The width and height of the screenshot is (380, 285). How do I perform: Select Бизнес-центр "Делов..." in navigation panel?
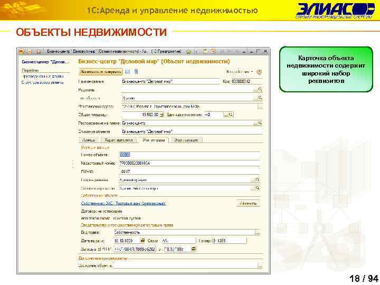45,62
